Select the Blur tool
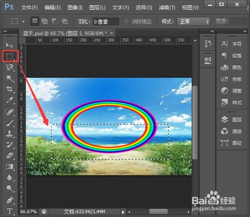The image size is (250, 217). click(x=10, y=177)
